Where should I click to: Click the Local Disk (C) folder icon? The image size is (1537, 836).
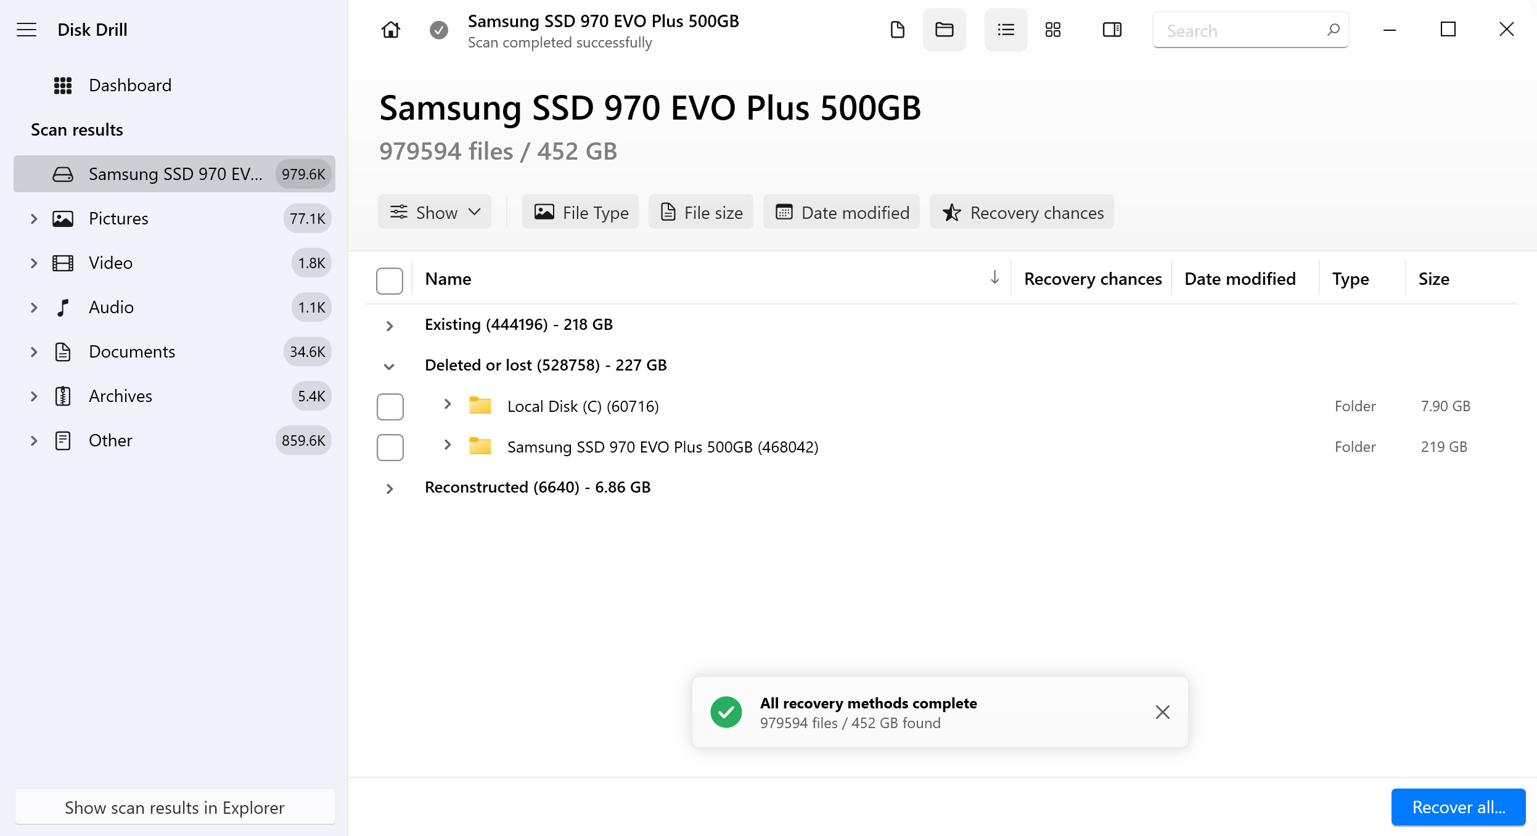coord(480,405)
